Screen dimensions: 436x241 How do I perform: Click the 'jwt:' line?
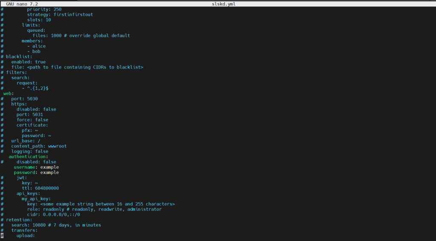tap(22, 178)
